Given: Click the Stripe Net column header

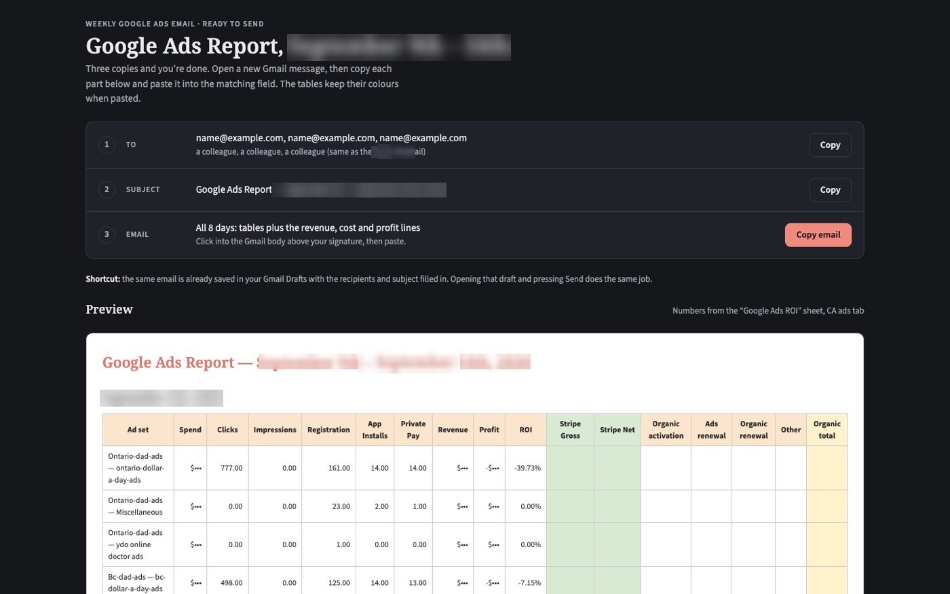Looking at the screenshot, I should [x=617, y=430].
